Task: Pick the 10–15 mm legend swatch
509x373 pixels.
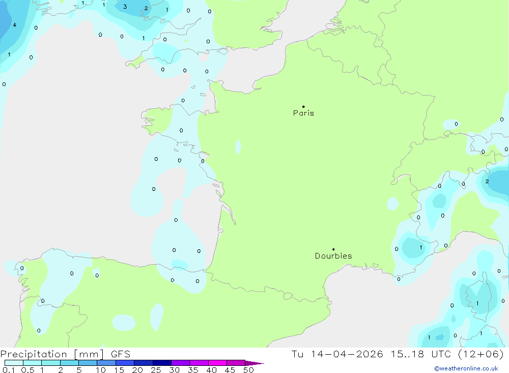Action: point(106,363)
